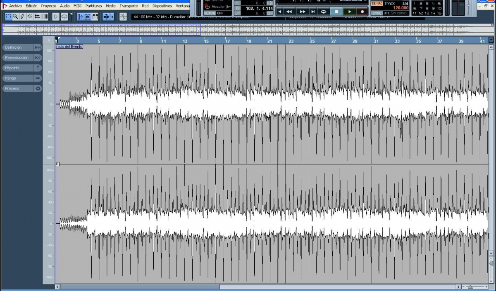Go to project start in transport
The width and height of the screenshot is (496, 291).
pos(279,12)
